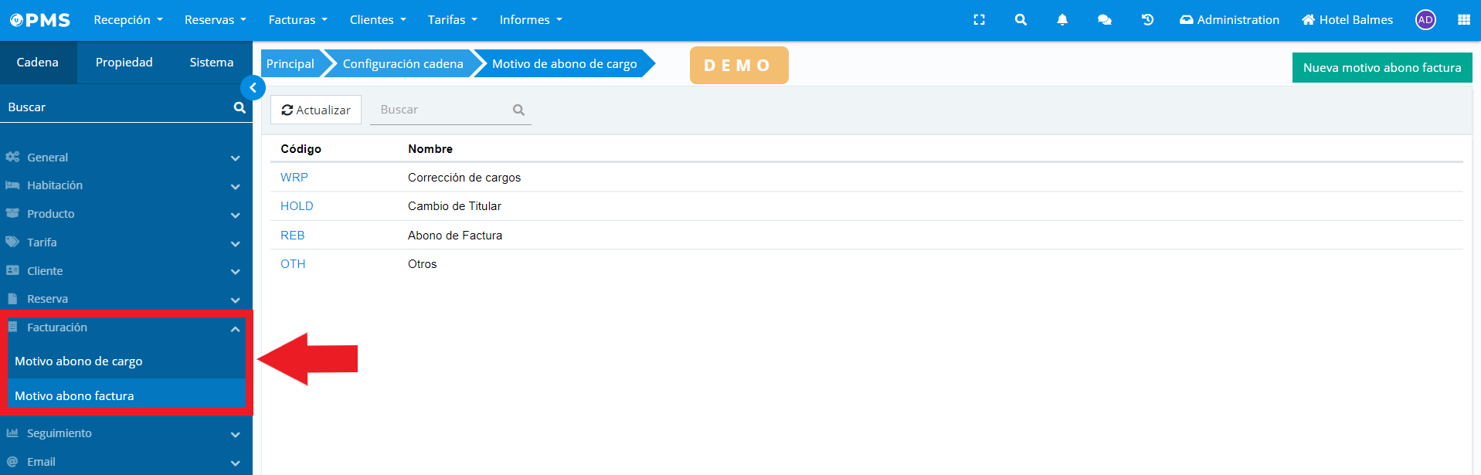Click the history clock icon
The height and width of the screenshot is (475, 1481).
[x=1147, y=20]
